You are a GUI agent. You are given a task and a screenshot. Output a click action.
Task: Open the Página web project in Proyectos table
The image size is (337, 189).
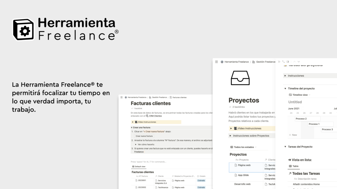[x=244, y=165]
